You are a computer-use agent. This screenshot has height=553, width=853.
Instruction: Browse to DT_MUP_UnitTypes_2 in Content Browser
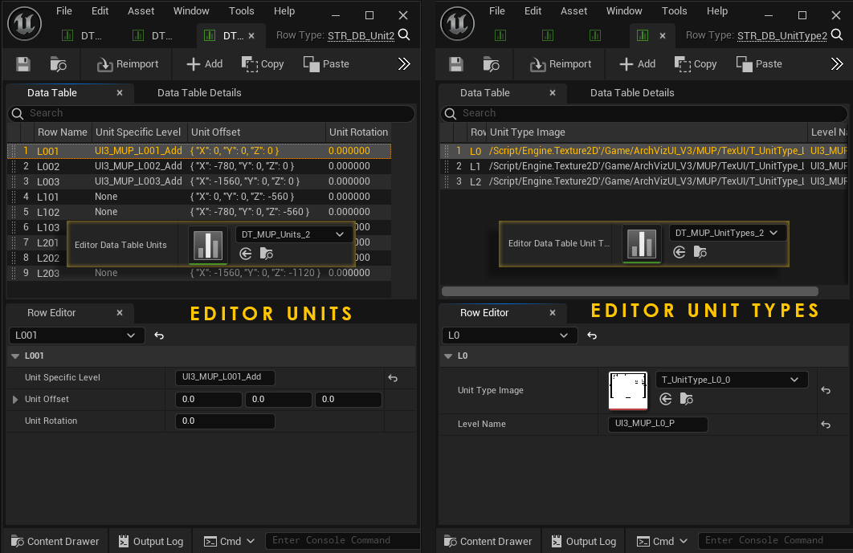point(700,252)
